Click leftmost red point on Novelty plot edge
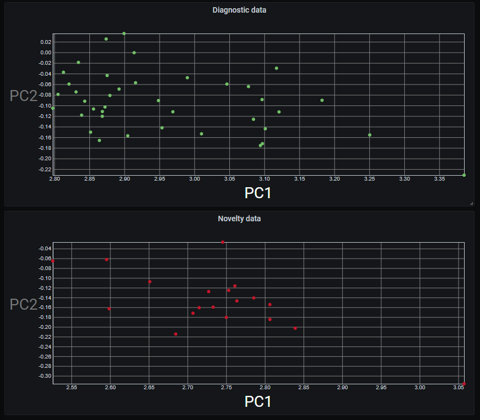This screenshot has width=480, height=420. (53, 261)
